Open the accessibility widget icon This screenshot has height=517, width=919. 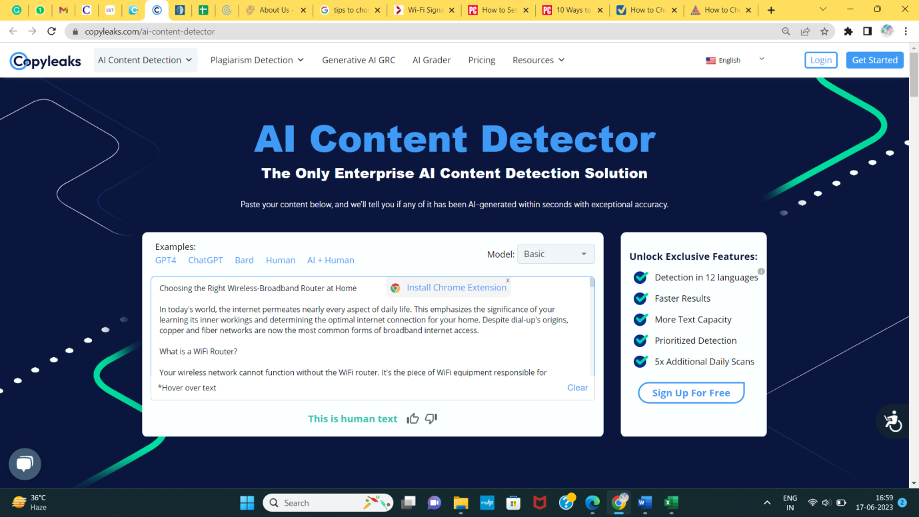tap(892, 421)
